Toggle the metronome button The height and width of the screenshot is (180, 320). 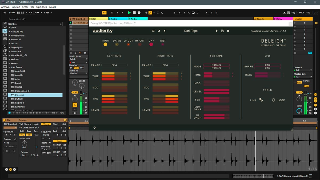click(37, 13)
